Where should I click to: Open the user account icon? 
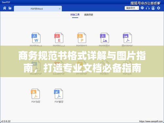pyautogui.click(x=153, y=8)
